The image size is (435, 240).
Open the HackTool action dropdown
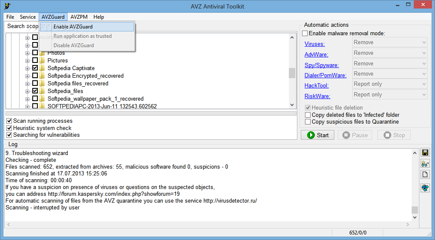click(x=390, y=84)
